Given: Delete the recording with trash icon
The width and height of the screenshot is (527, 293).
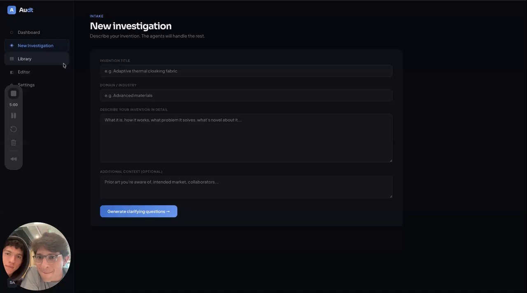Looking at the screenshot, I should point(14,143).
